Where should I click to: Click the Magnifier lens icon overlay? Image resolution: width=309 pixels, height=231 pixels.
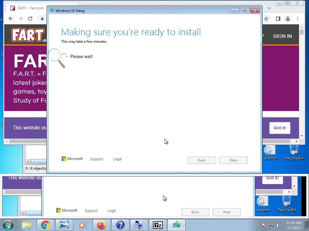pos(57,58)
